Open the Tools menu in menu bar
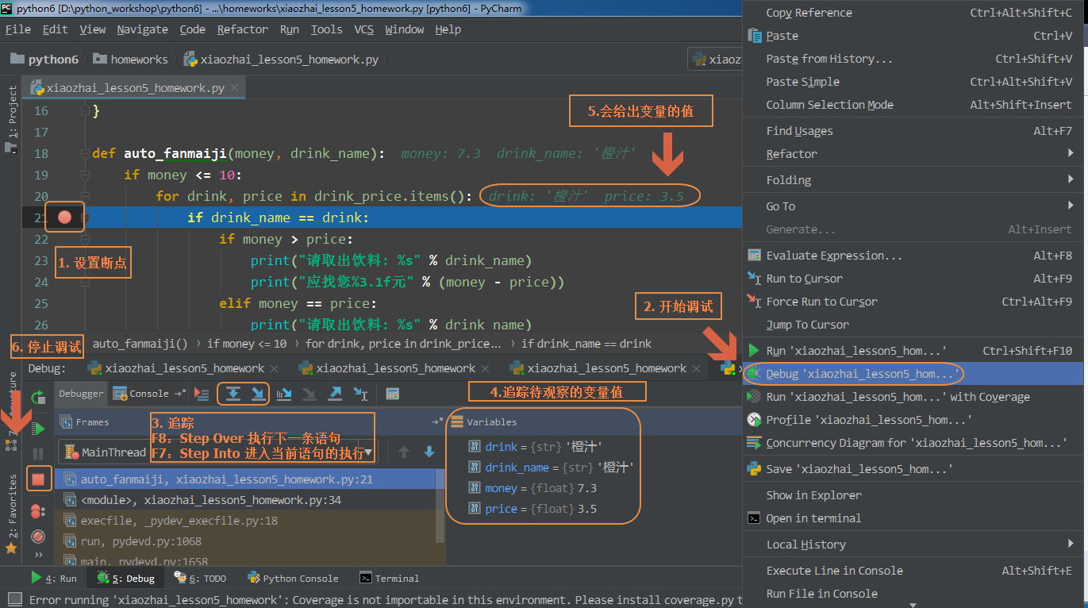Screen dimensions: 1088x608 [x=326, y=29]
